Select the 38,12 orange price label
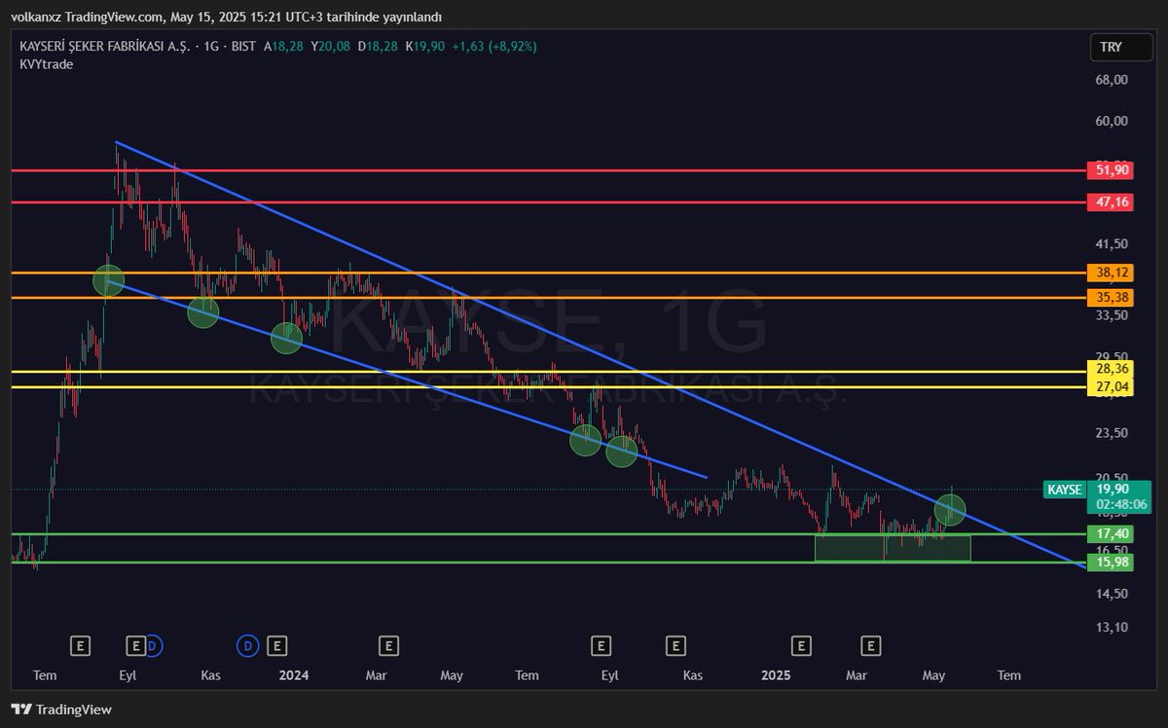1168x728 pixels. coord(1113,273)
